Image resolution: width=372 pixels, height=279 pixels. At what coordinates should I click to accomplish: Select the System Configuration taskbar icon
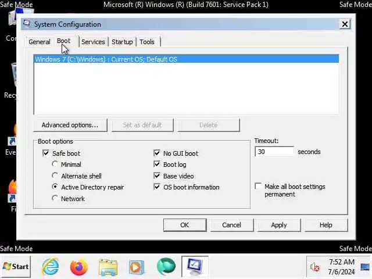point(195,266)
